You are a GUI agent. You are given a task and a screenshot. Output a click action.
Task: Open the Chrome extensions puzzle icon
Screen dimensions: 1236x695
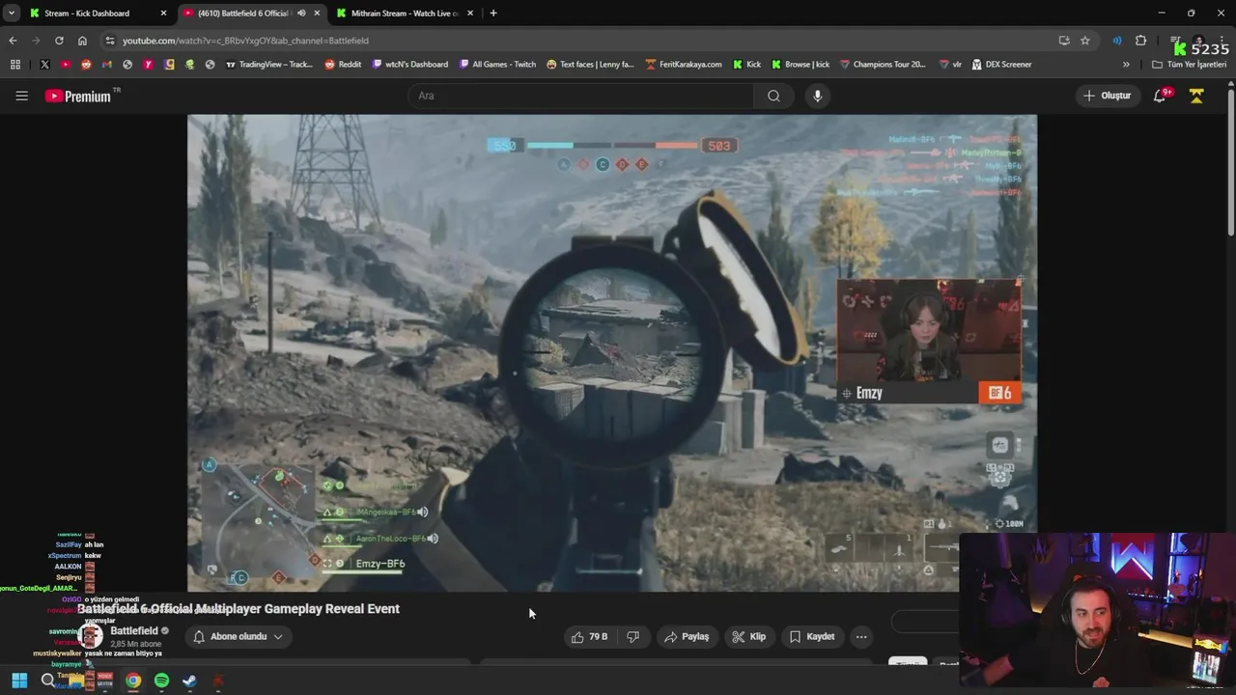click(x=1140, y=41)
